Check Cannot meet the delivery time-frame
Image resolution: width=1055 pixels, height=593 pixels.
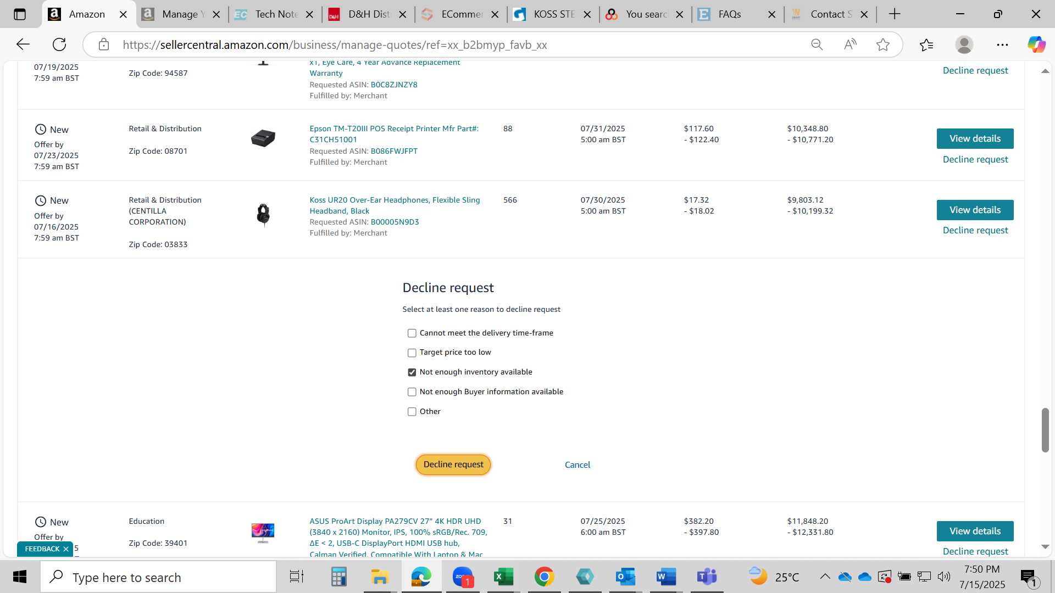tap(412, 333)
